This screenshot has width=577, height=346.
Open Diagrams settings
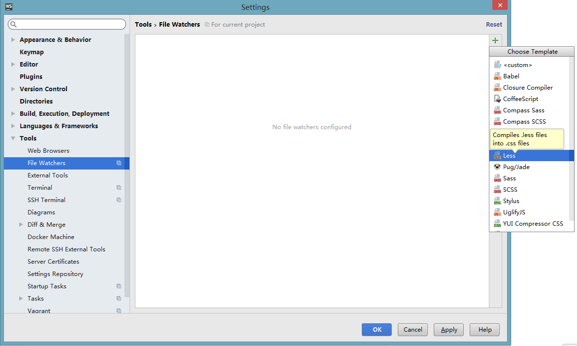[41, 212]
